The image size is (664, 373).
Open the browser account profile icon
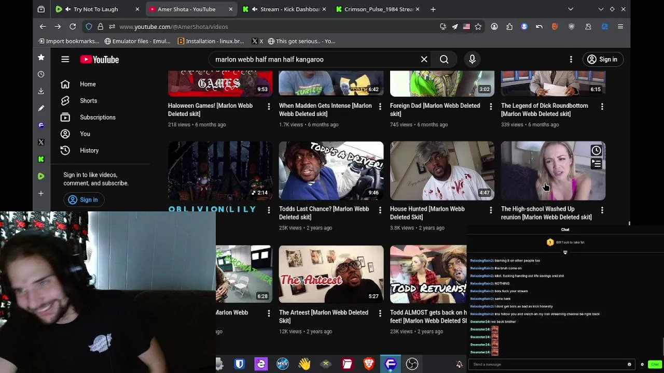point(494,26)
